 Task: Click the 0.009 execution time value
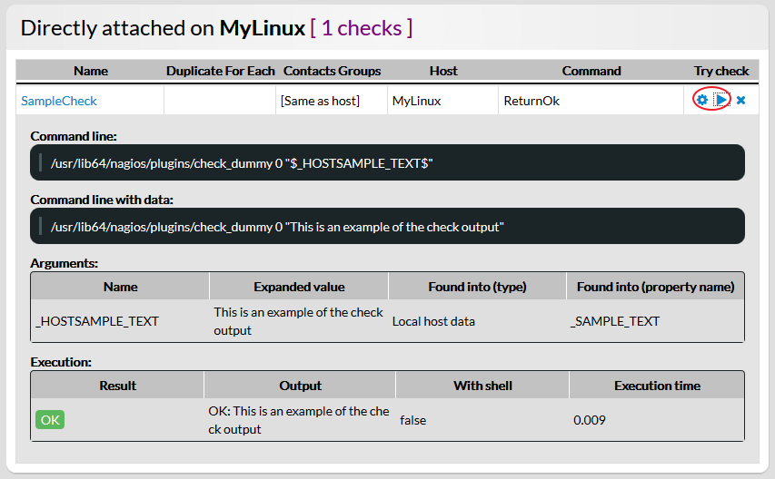590,420
